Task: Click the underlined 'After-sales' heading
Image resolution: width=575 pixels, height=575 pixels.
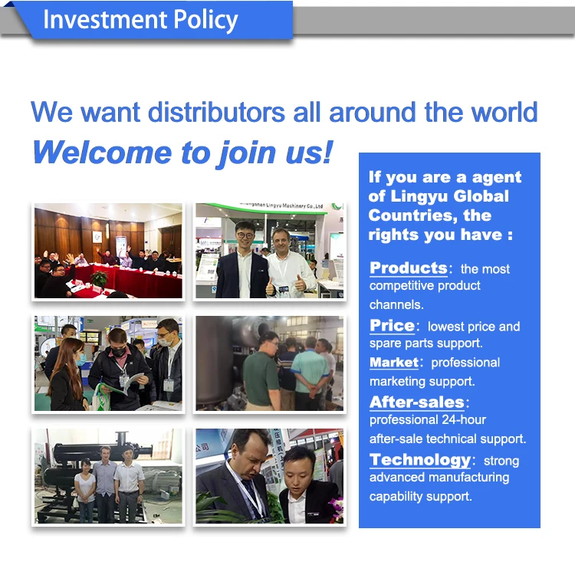Action: (x=417, y=402)
